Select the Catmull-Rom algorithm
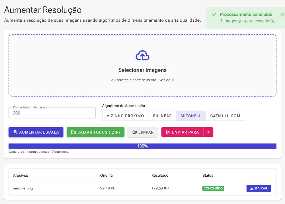The height and width of the screenshot is (204, 285). coord(225,116)
